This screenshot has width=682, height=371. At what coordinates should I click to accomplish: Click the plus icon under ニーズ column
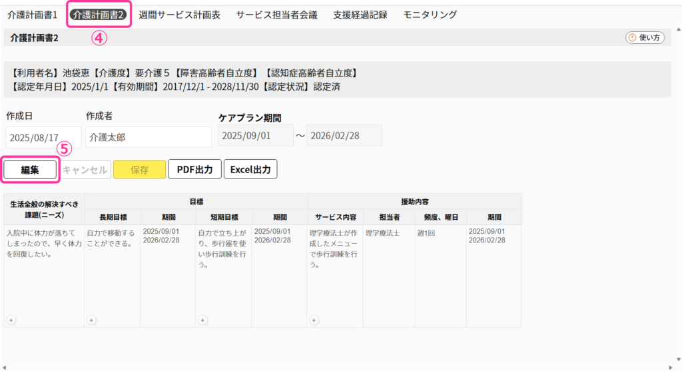click(11, 320)
